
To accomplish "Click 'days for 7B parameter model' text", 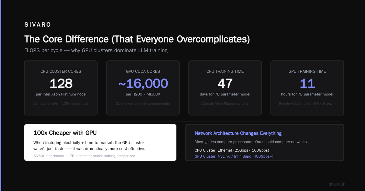I will 225,94.
